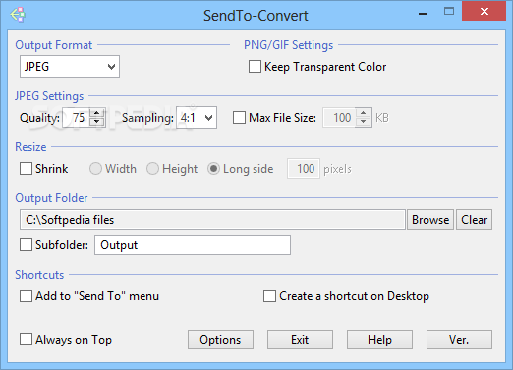Decrease Quality with the down spinner arrow

pos(96,122)
